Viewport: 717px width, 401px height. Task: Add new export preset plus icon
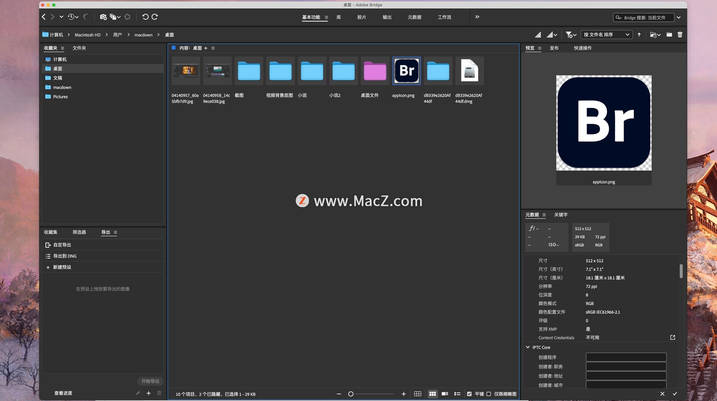click(148, 393)
